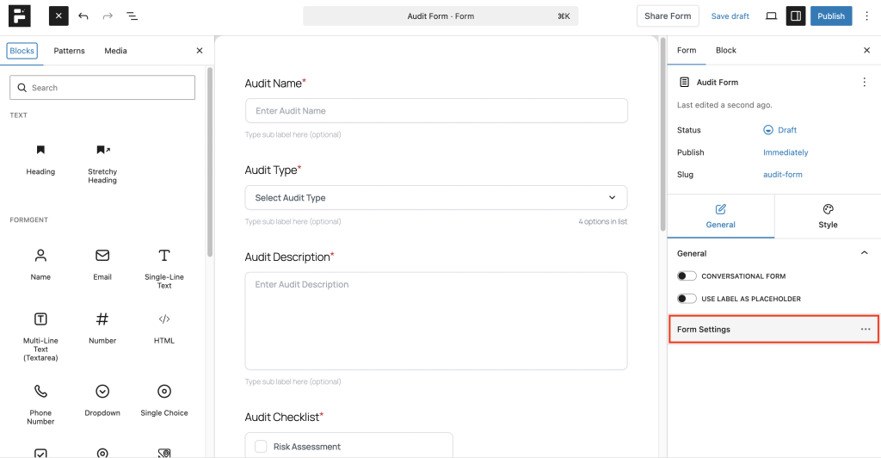Switch to the Blocks tab
This screenshot has height=458, width=881.
(x=22, y=51)
